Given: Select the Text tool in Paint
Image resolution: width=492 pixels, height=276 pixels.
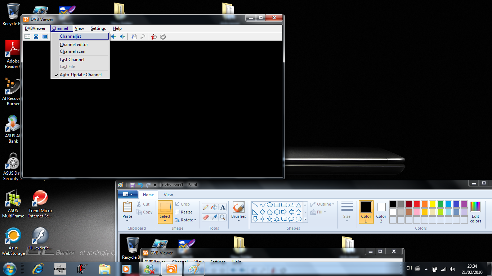Looking at the screenshot, I should pos(223,207).
